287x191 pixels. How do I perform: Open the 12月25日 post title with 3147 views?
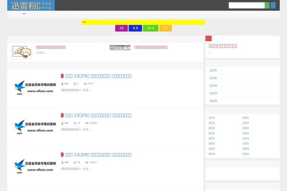point(98,76)
